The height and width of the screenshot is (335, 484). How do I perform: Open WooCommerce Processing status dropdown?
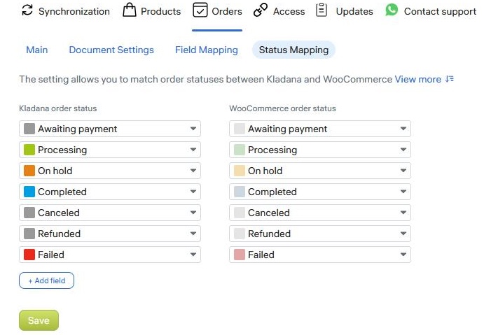pos(320,150)
